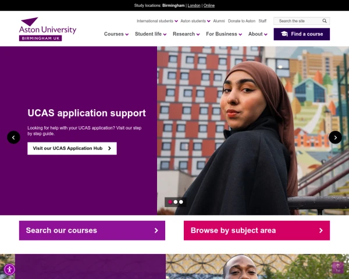Select the second carousel indicator dot
The image size is (349, 279).
[x=176, y=202]
